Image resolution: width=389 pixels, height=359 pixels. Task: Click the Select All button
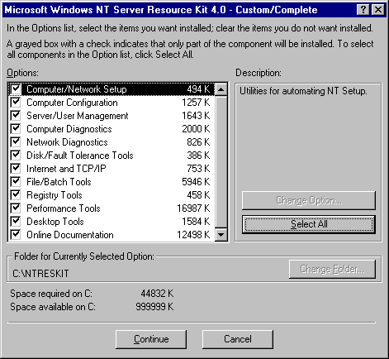click(309, 224)
